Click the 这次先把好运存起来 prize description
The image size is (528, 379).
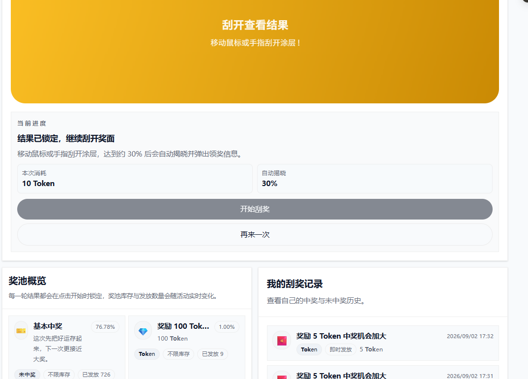tap(58, 348)
